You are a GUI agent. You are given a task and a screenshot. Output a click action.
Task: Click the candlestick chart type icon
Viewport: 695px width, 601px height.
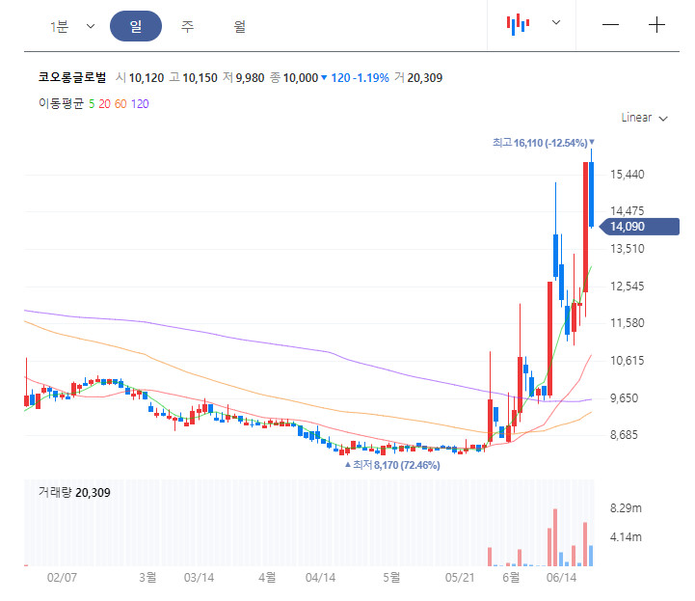pos(518,24)
